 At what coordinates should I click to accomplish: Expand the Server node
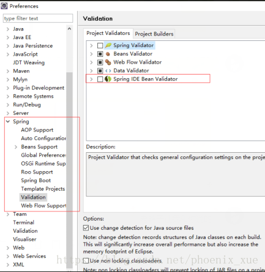[x=8, y=113]
